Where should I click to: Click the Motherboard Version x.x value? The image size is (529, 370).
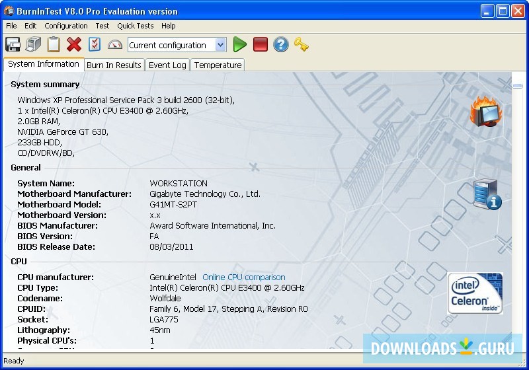pyautogui.click(x=155, y=215)
